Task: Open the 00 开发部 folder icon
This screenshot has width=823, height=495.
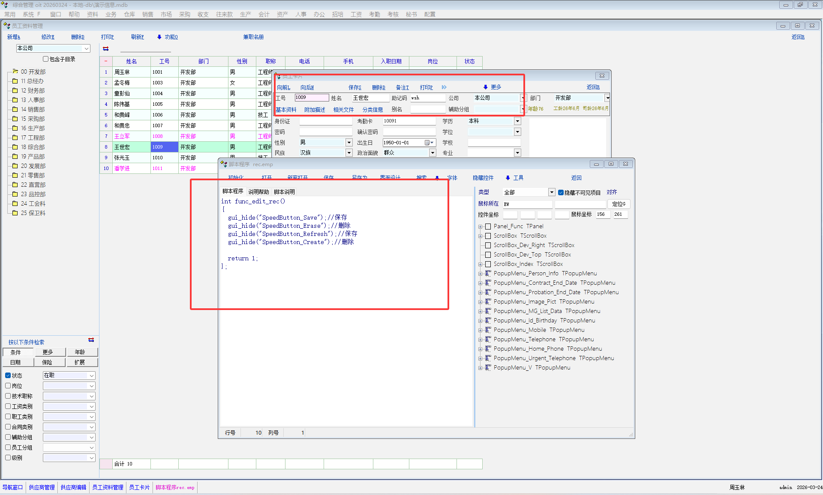Action: click(x=15, y=72)
